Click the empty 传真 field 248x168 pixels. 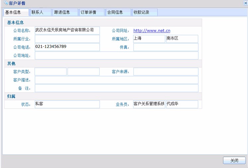pyautogui.click(x=166, y=47)
